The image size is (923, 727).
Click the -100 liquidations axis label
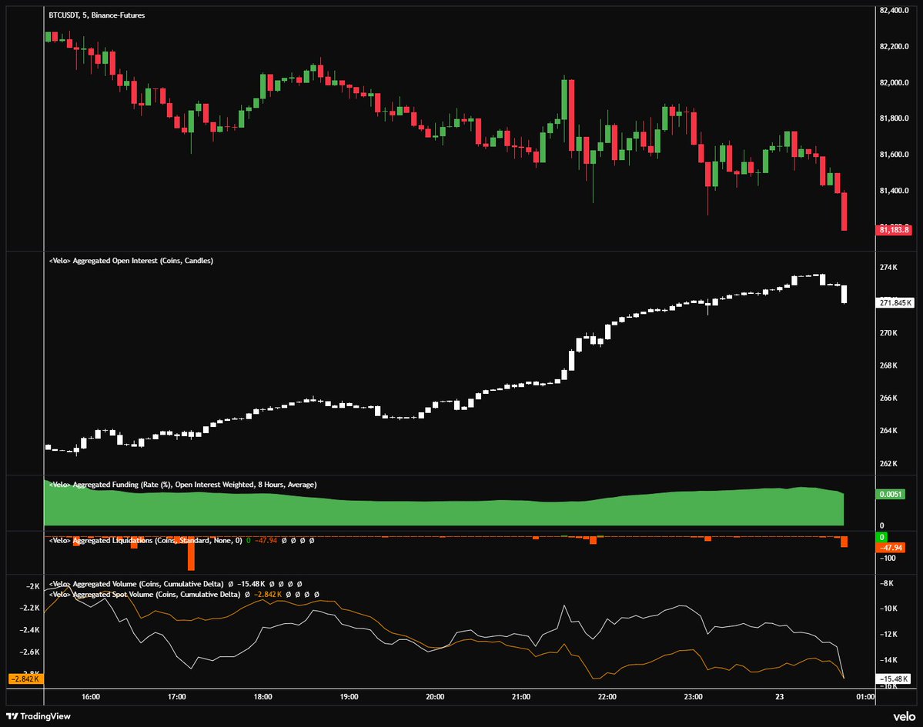(x=888, y=559)
